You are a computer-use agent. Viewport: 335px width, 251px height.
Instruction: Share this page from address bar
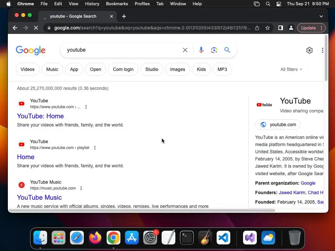click(257, 28)
